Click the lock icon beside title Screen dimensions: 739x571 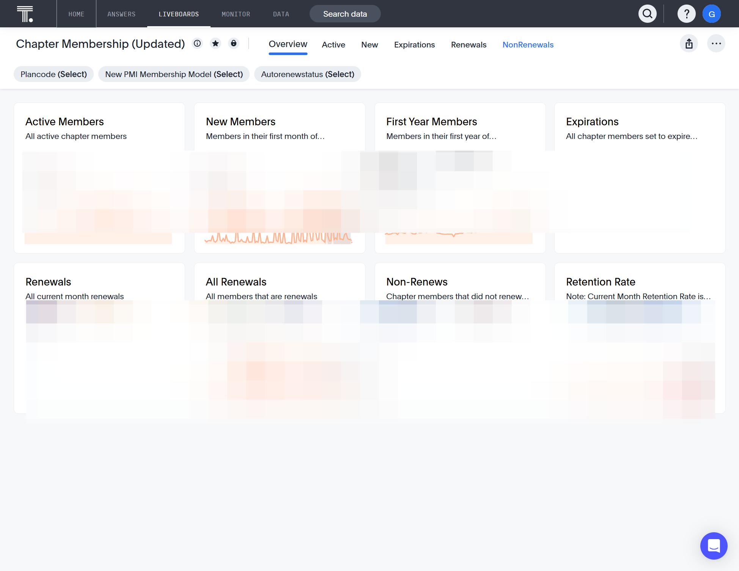coord(234,44)
